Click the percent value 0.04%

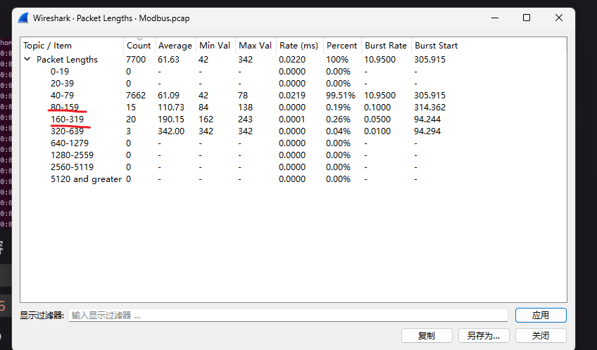coord(338,131)
